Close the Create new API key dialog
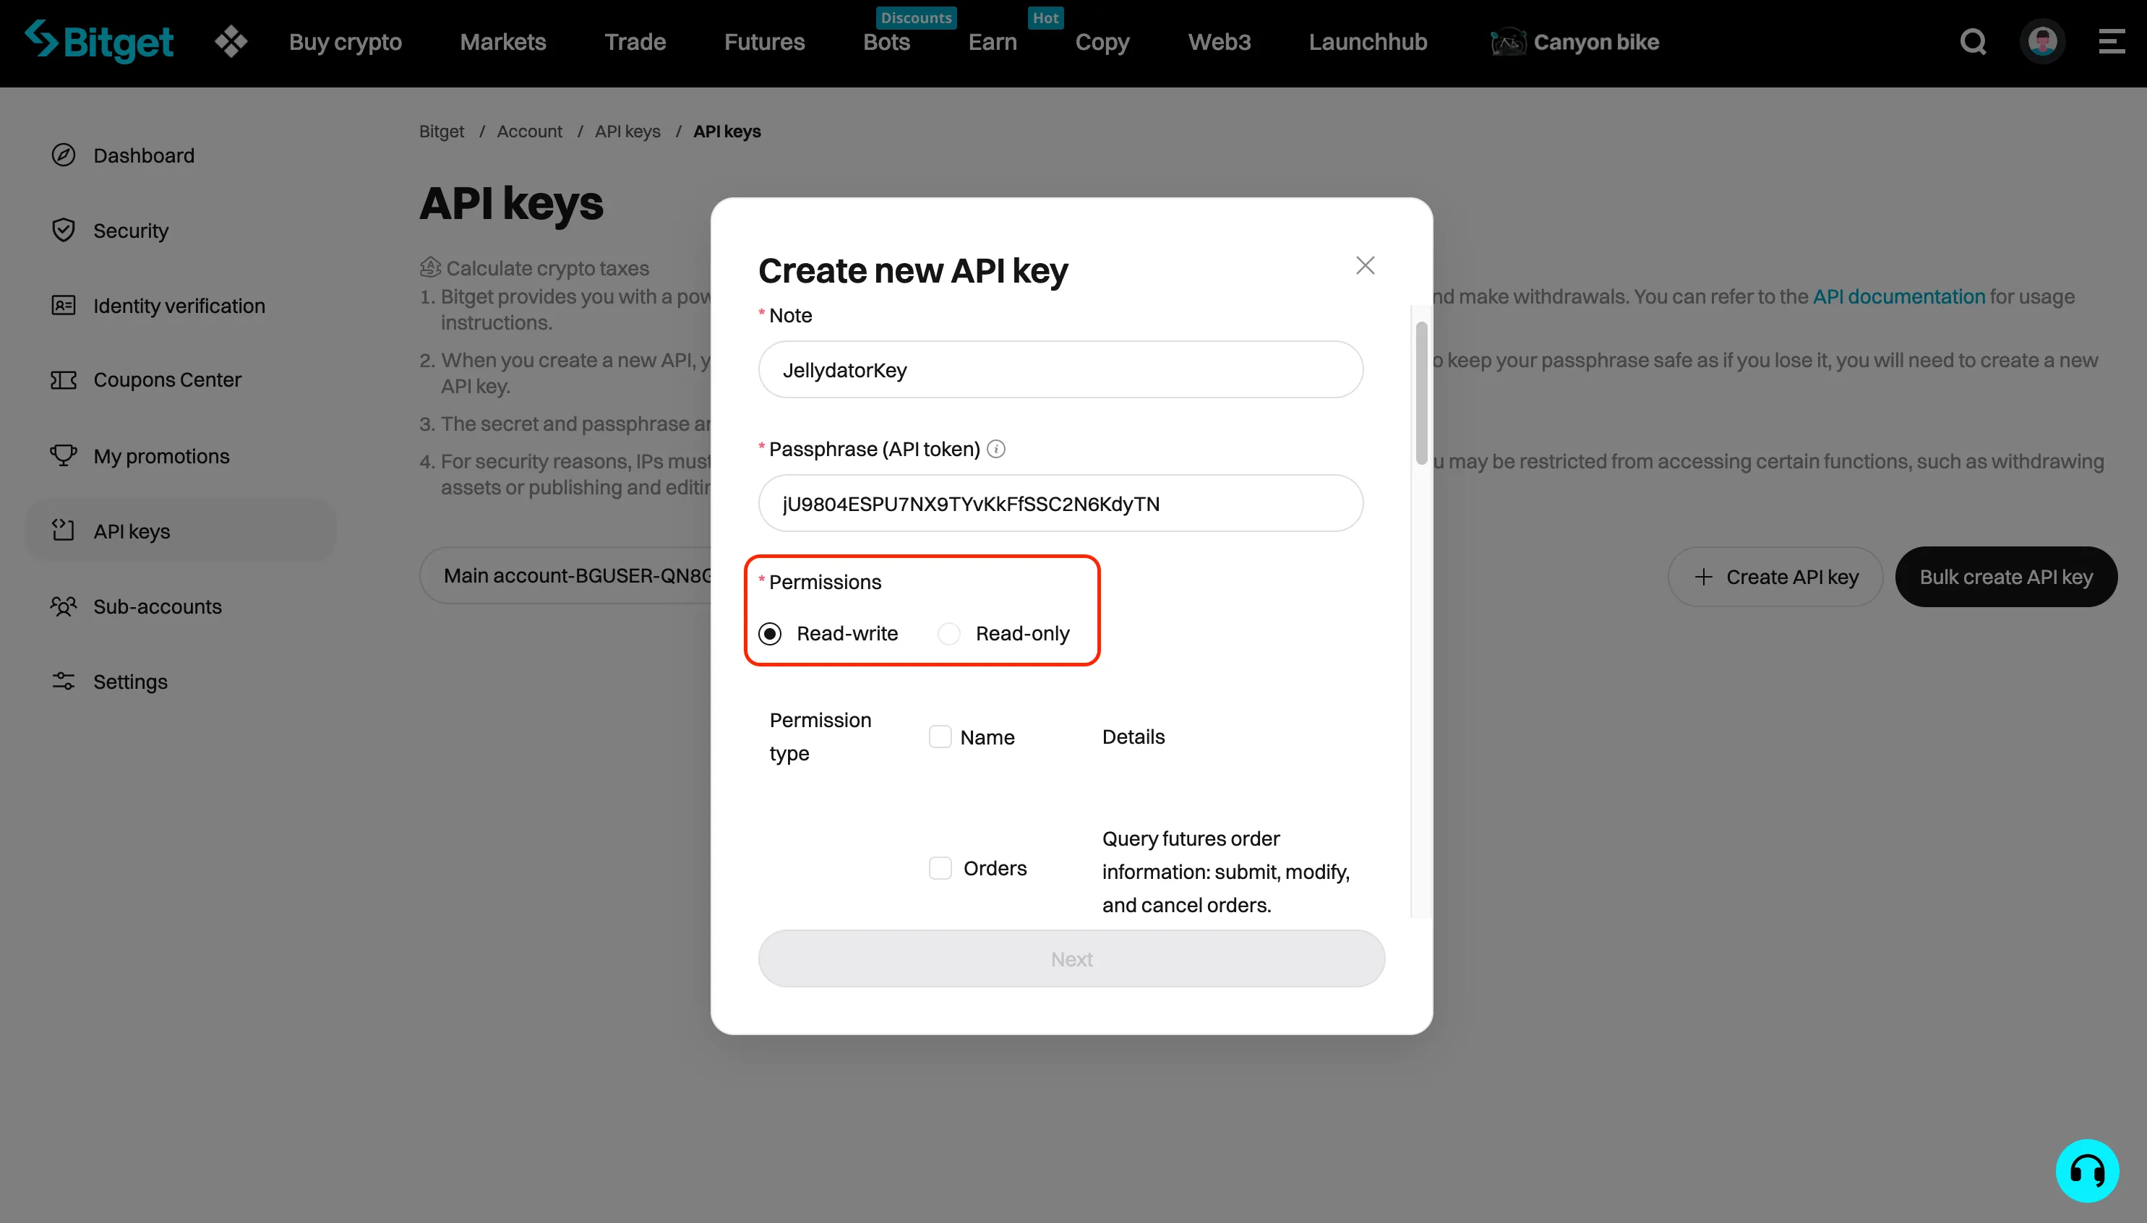This screenshot has height=1223, width=2147. pos(1365,265)
